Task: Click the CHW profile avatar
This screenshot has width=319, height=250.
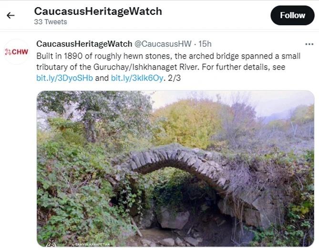Action: [x=17, y=52]
